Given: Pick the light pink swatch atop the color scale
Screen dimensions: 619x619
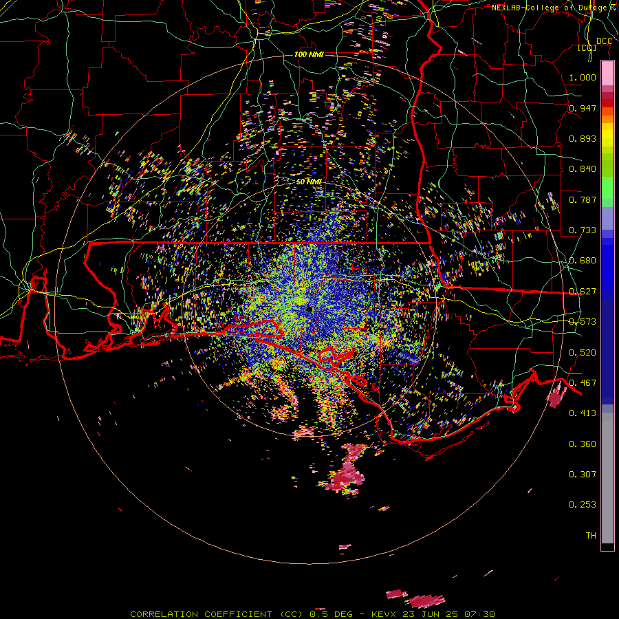Looking at the screenshot, I should 607,73.
